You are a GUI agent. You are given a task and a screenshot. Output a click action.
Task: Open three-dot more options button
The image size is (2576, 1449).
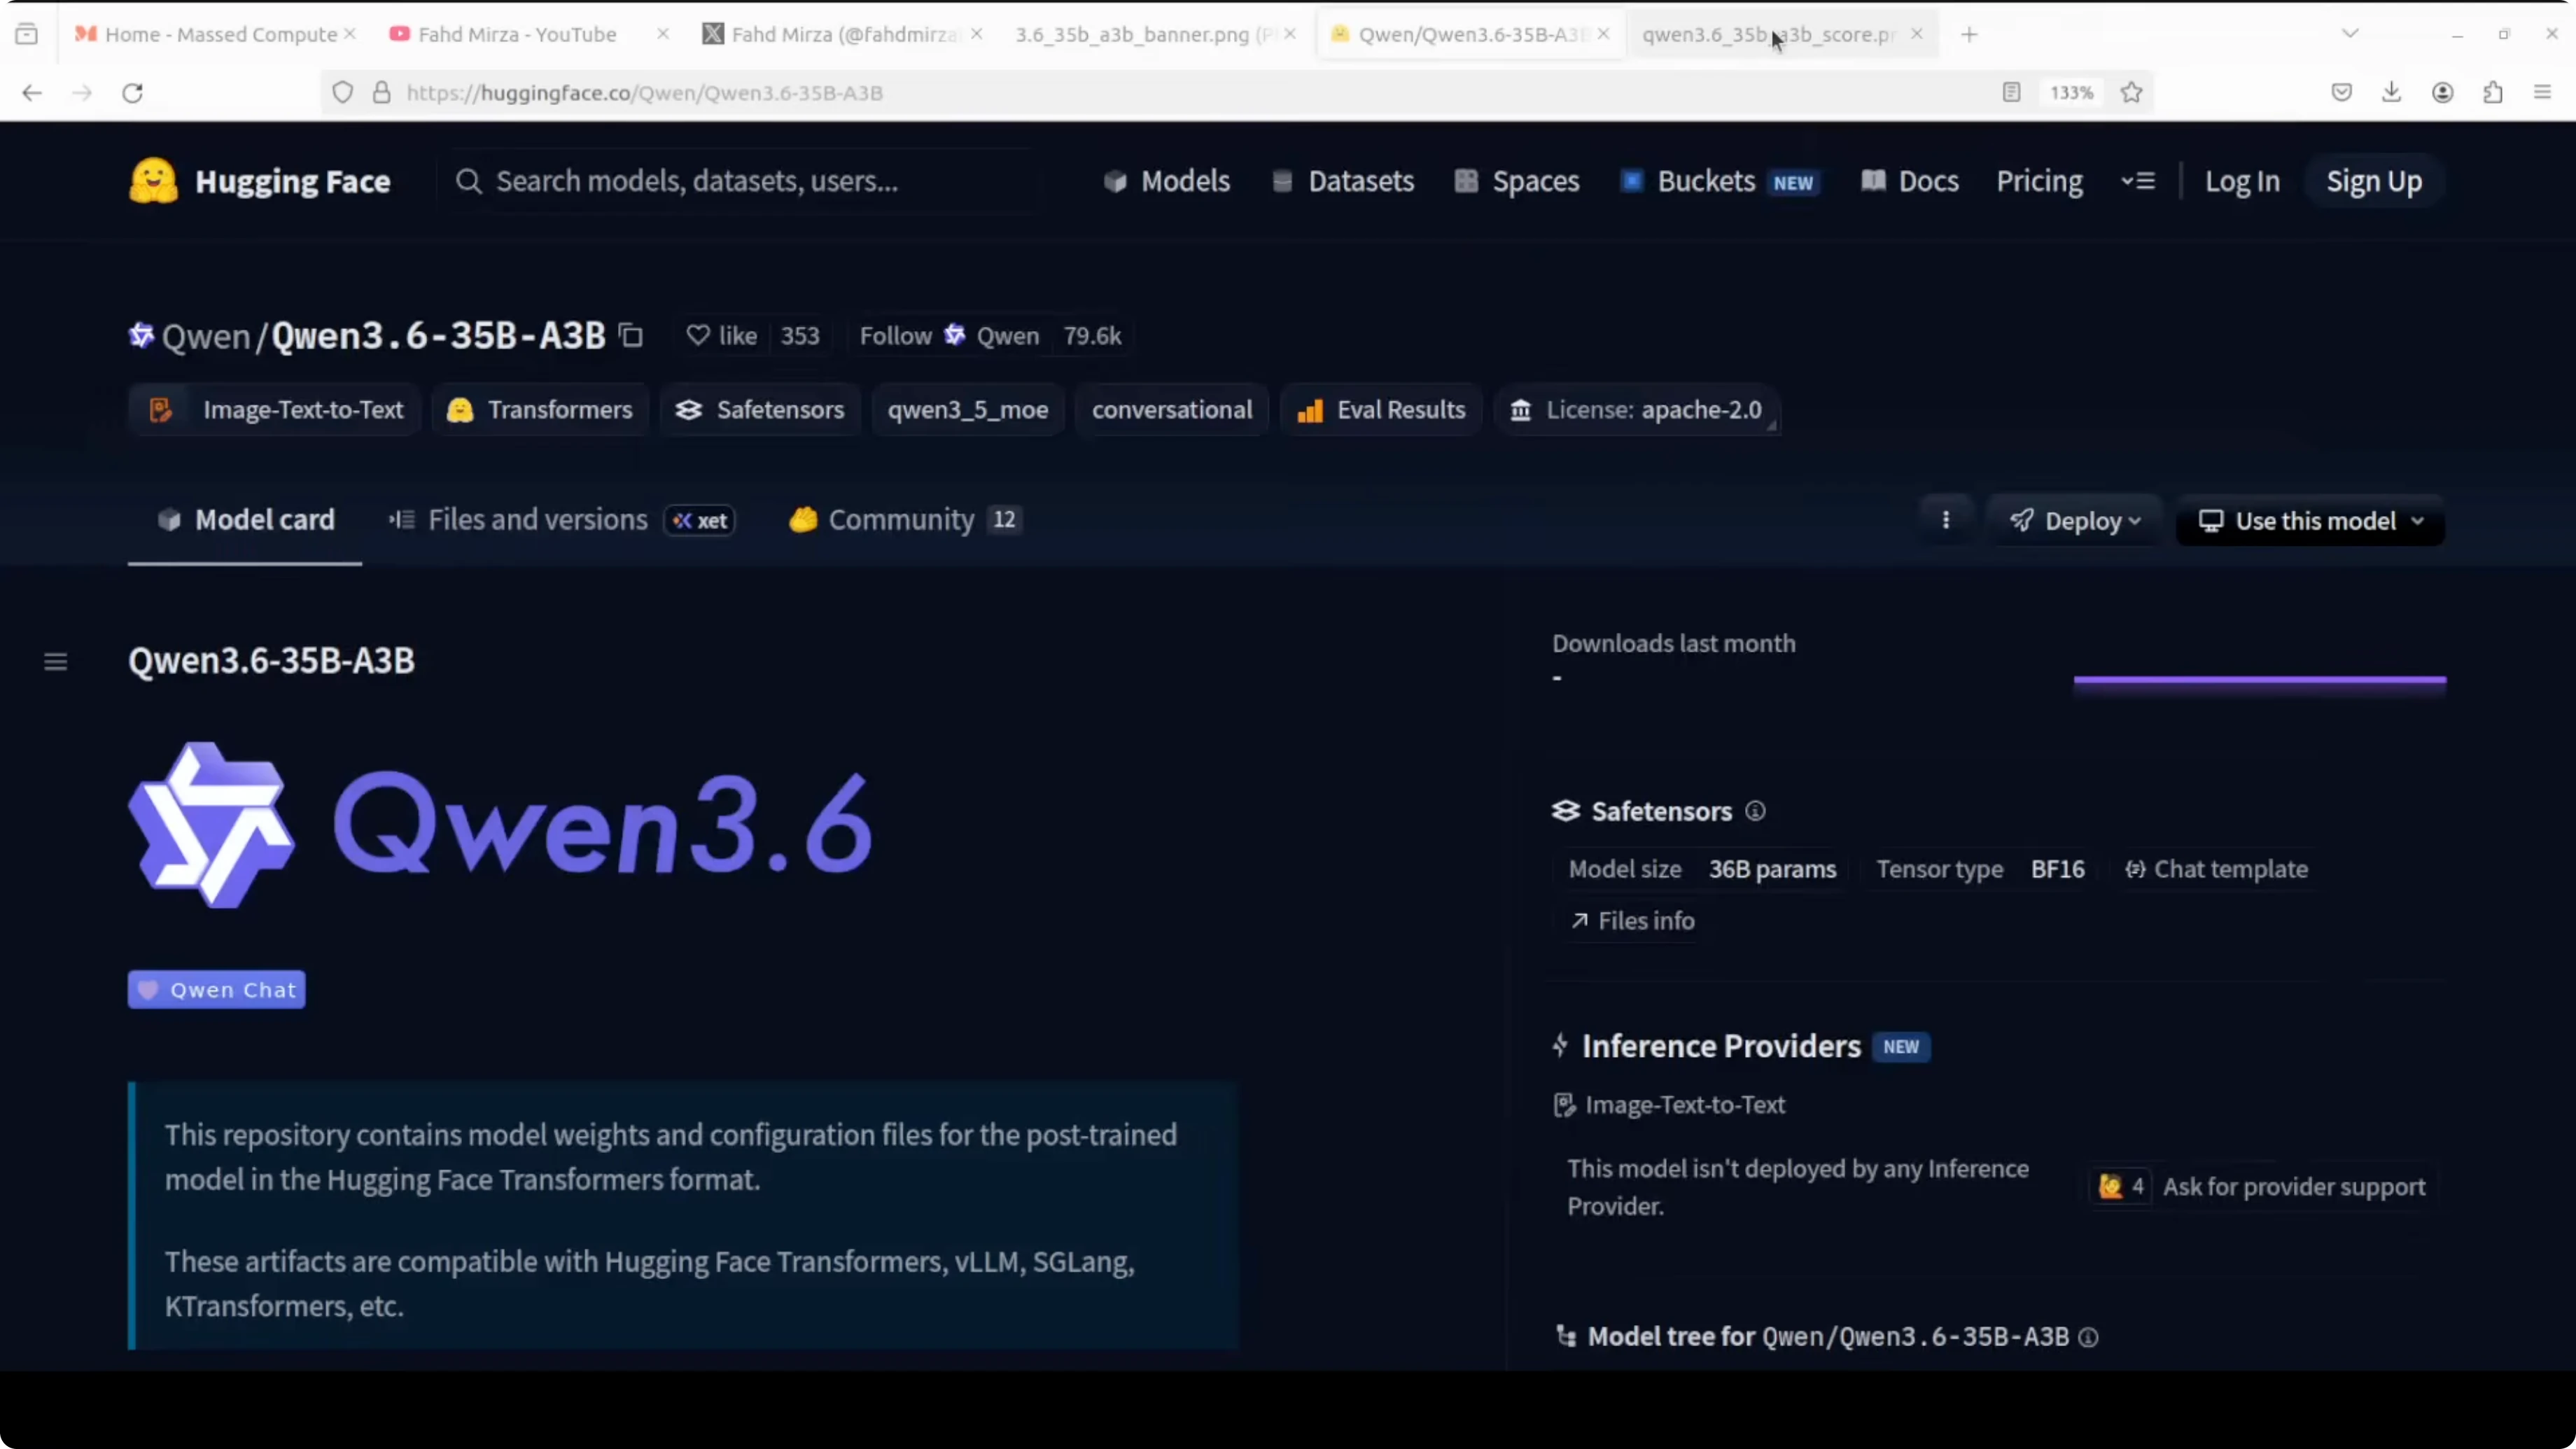tap(1945, 520)
